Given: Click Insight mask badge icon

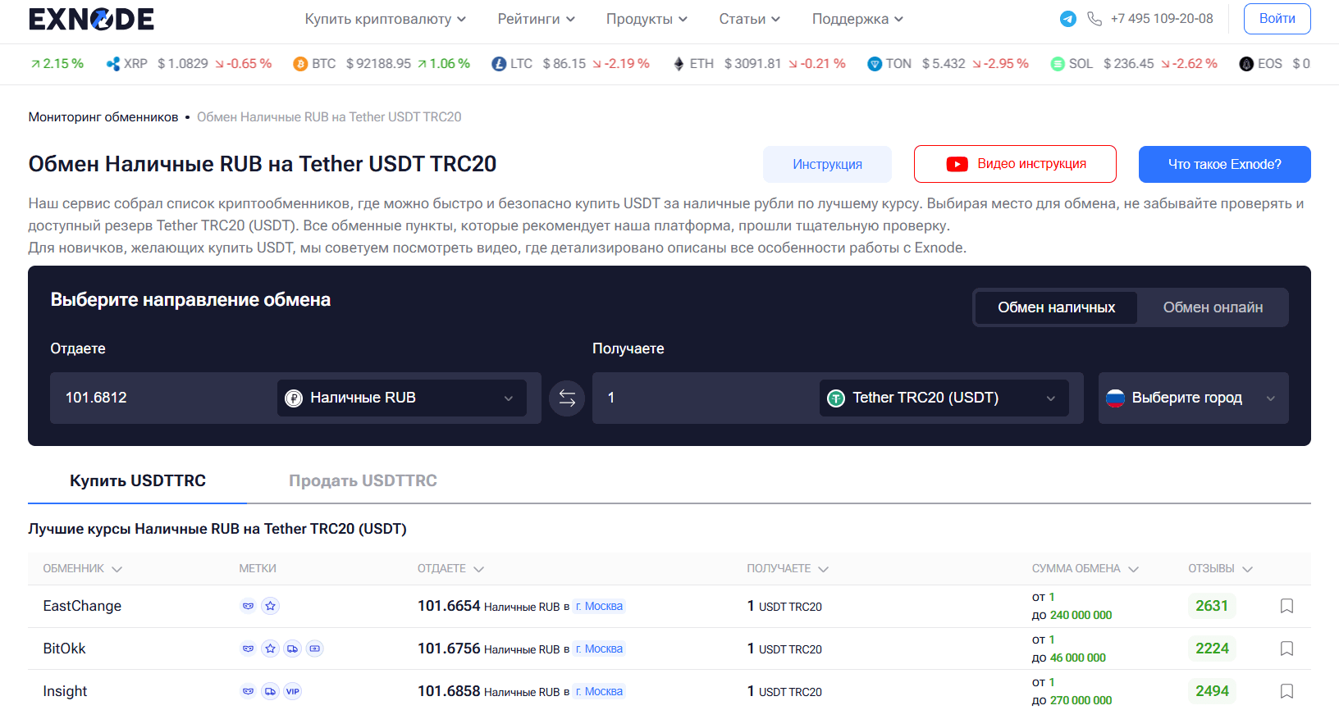Looking at the screenshot, I should (x=248, y=691).
